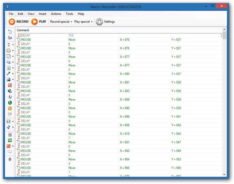The height and width of the screenshot is (184, 234).
Task: Expand the Play special dropdown
Action: click(83, 22)
